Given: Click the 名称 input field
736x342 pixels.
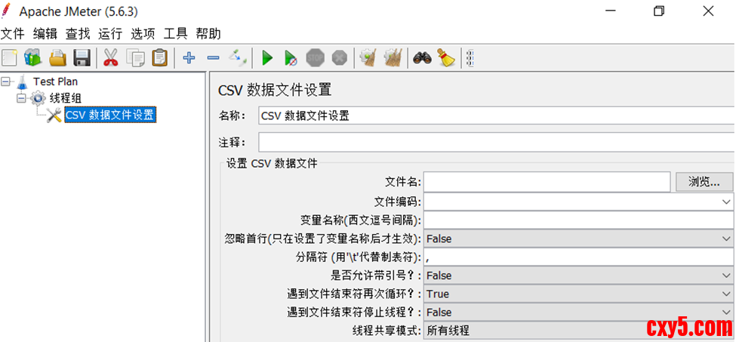Looking at the screenshot, I should pyautogui.click(x=497, y=116).
